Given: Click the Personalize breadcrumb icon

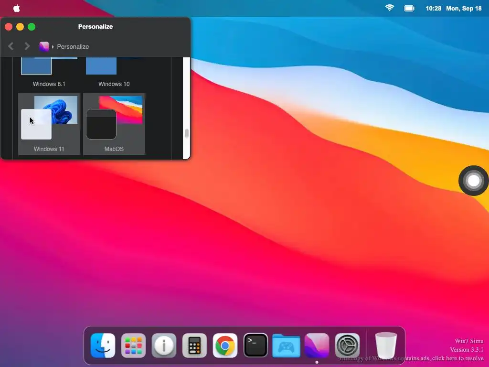Looking at the screenshot, I should point(44,46).
